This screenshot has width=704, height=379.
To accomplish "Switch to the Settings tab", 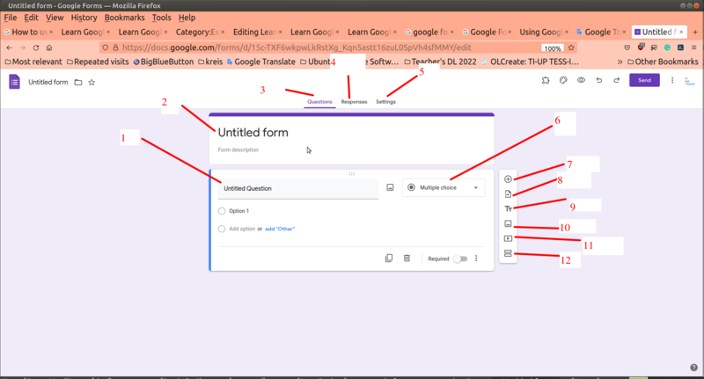I will click(385, 102).
